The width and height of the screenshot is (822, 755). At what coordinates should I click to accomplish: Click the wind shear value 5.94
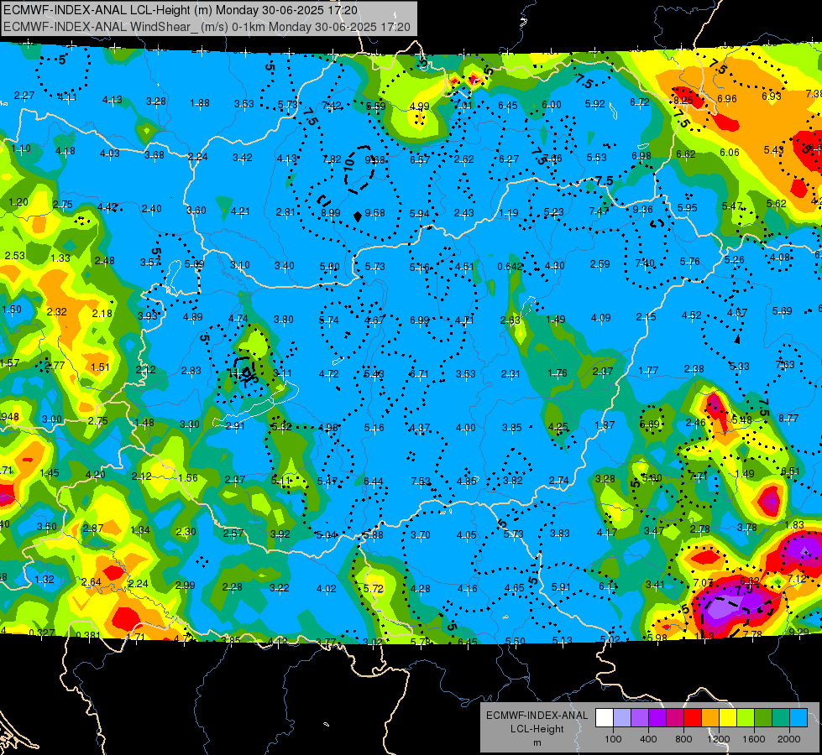(x=419, y=213)
